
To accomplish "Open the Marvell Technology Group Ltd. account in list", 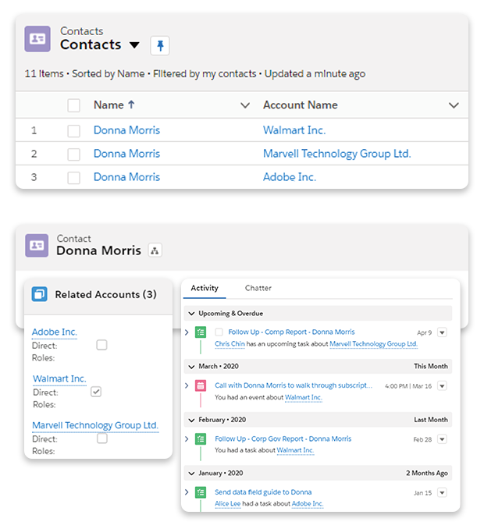I will point(336,154).
